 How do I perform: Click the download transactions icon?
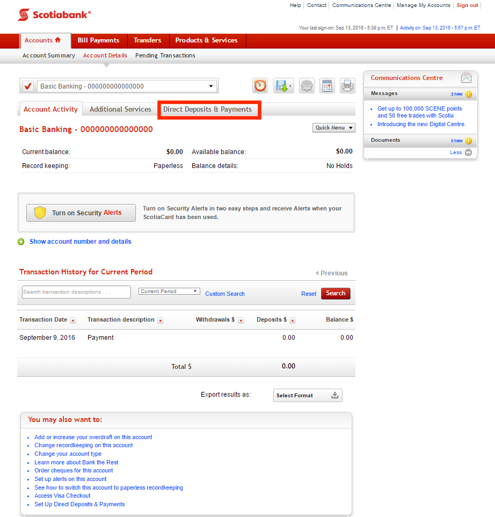tap(283, 86)
